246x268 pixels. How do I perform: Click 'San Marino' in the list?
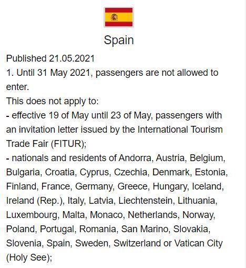pyautogui.click(x=145, y=229)
